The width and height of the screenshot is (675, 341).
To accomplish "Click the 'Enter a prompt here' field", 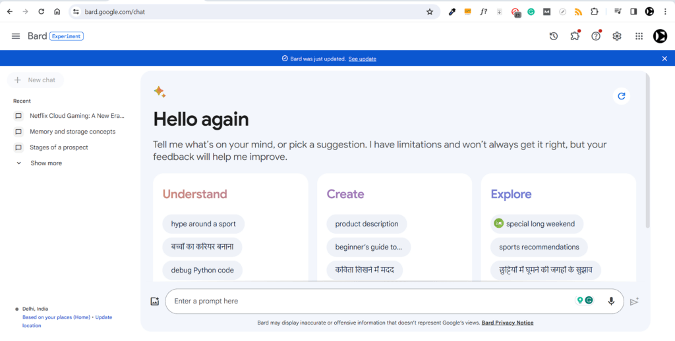I will [369, 302].
